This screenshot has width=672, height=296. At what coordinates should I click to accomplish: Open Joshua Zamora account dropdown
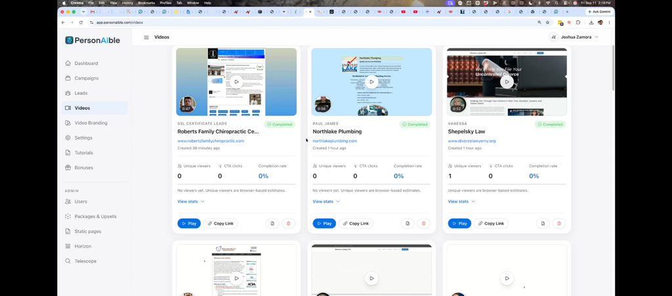point(574,37)
